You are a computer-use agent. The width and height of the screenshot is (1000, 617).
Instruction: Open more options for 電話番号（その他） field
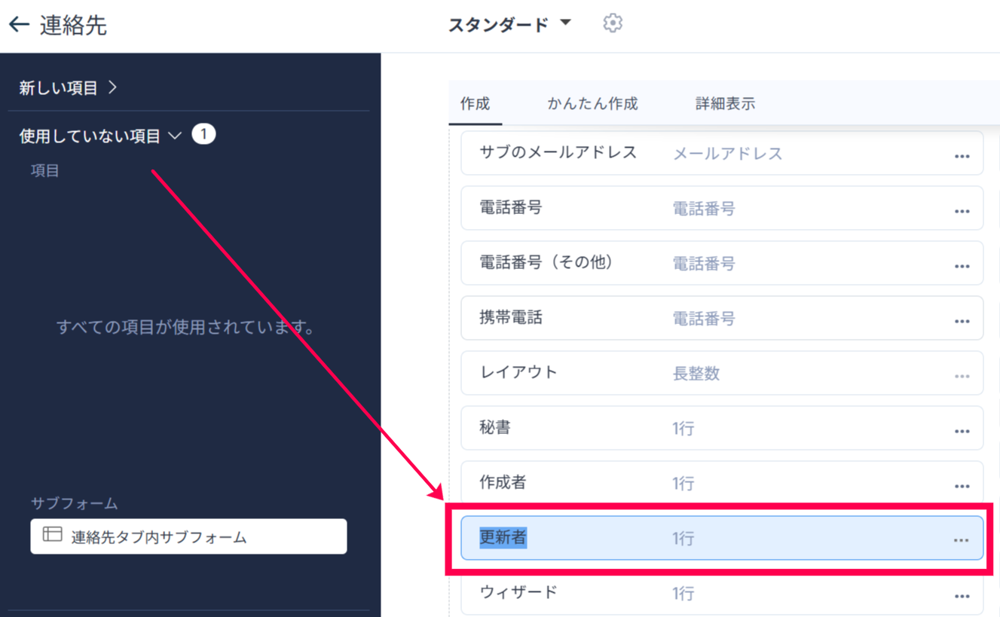(x=962, y=266)
